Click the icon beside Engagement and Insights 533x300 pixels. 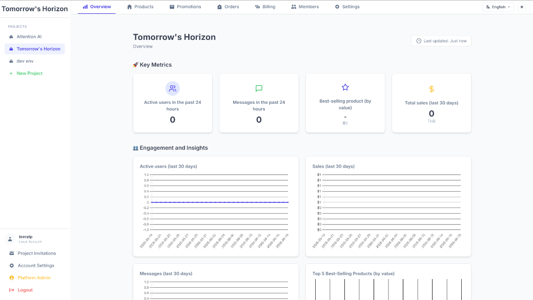pyautogui.click(x=136, y=148)
